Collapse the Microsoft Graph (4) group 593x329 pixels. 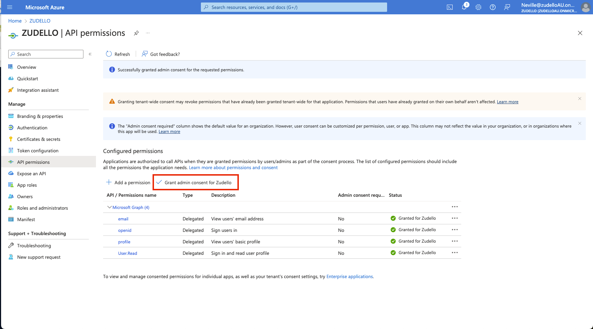(110, 207)
